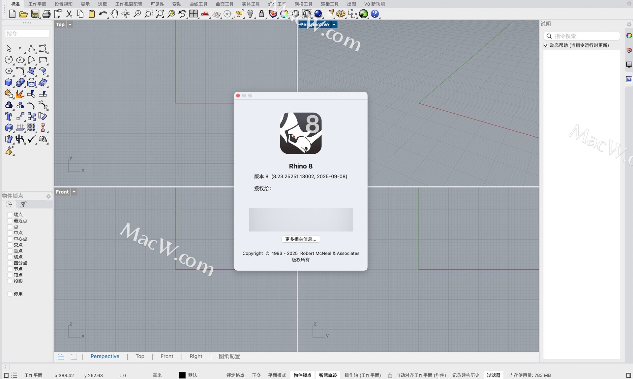Open color wheel panel icon on right edge
The height and width of the screenshot is (379, 633).
pos(629,36)
